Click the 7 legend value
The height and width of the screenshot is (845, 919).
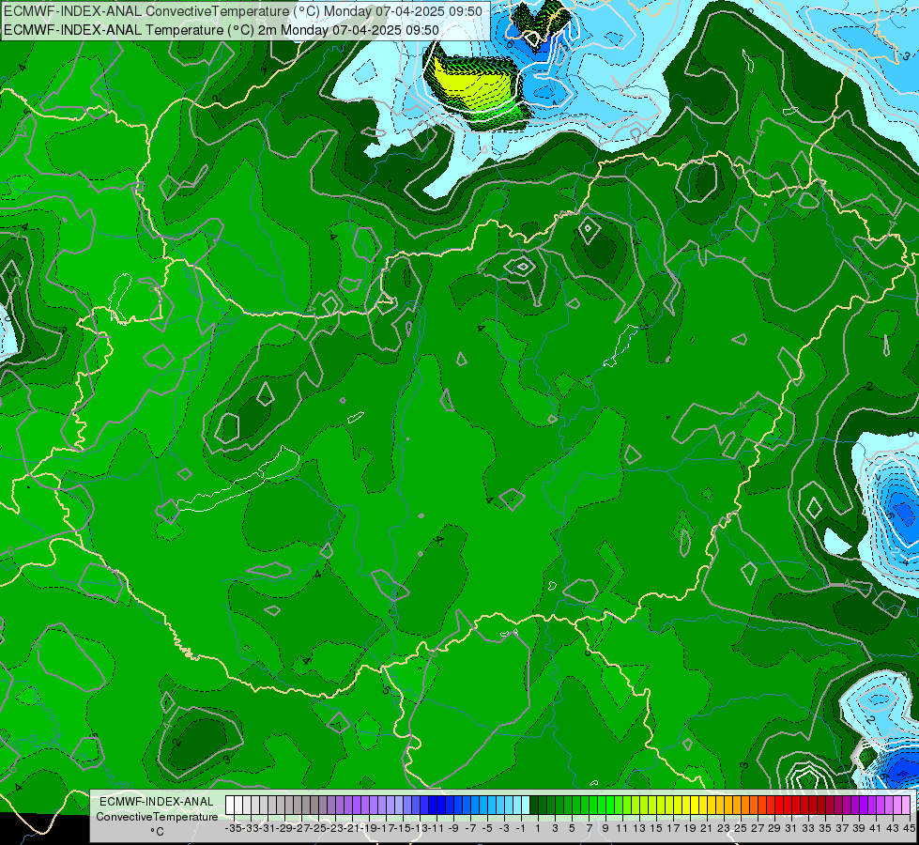click(x=589, y=828)
